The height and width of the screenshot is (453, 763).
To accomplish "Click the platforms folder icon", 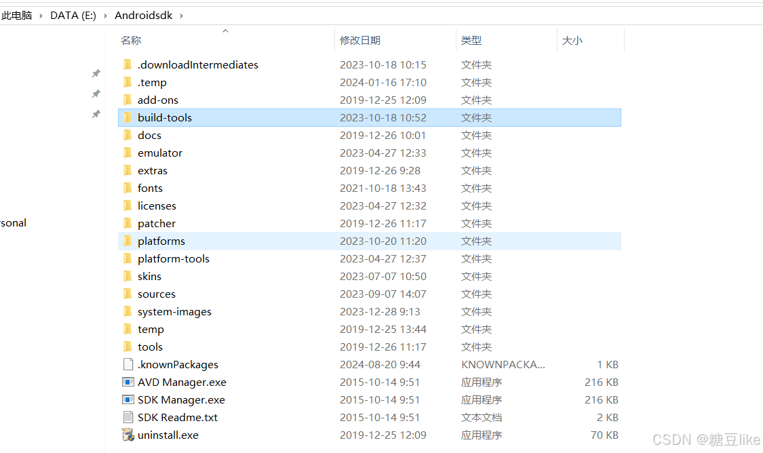I will (128, 241).
